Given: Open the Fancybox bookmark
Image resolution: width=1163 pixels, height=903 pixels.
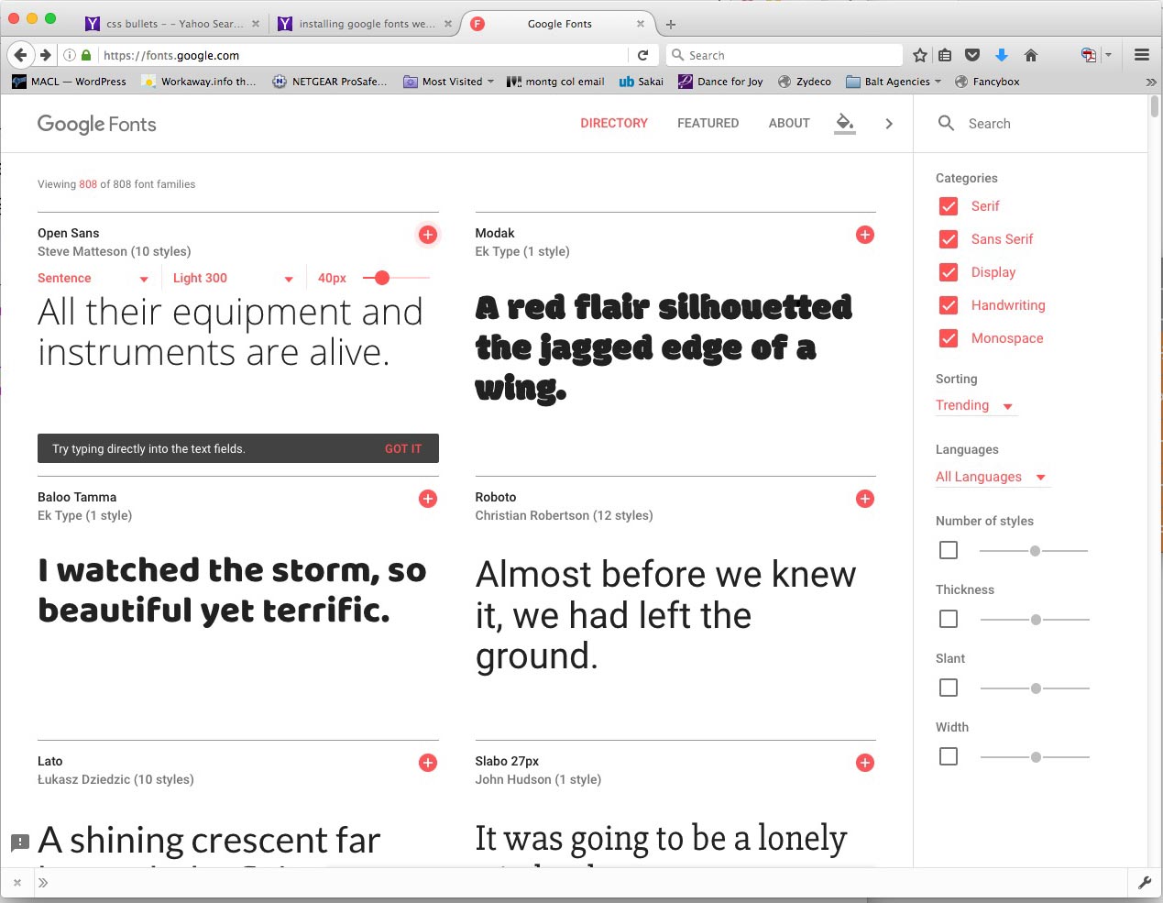Looking at the screenshot, I should pos(987,82).
